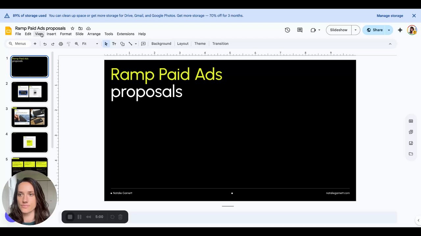421x236 pixels.
Task: Show the side panel with bottom-right chevron
Action: [418, 220]
